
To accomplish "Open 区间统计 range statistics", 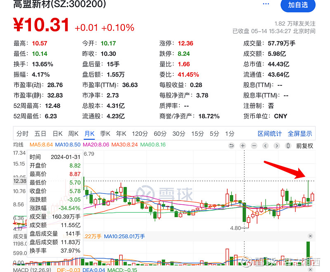I will tap(270, 133).
